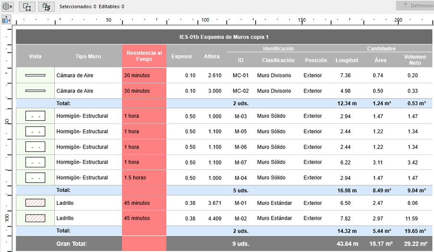Image resolution: width=434 pixels, height=252 pixels.
Task: Select wall preview thumbnail in MC-02 row
Action: [35, 91]
